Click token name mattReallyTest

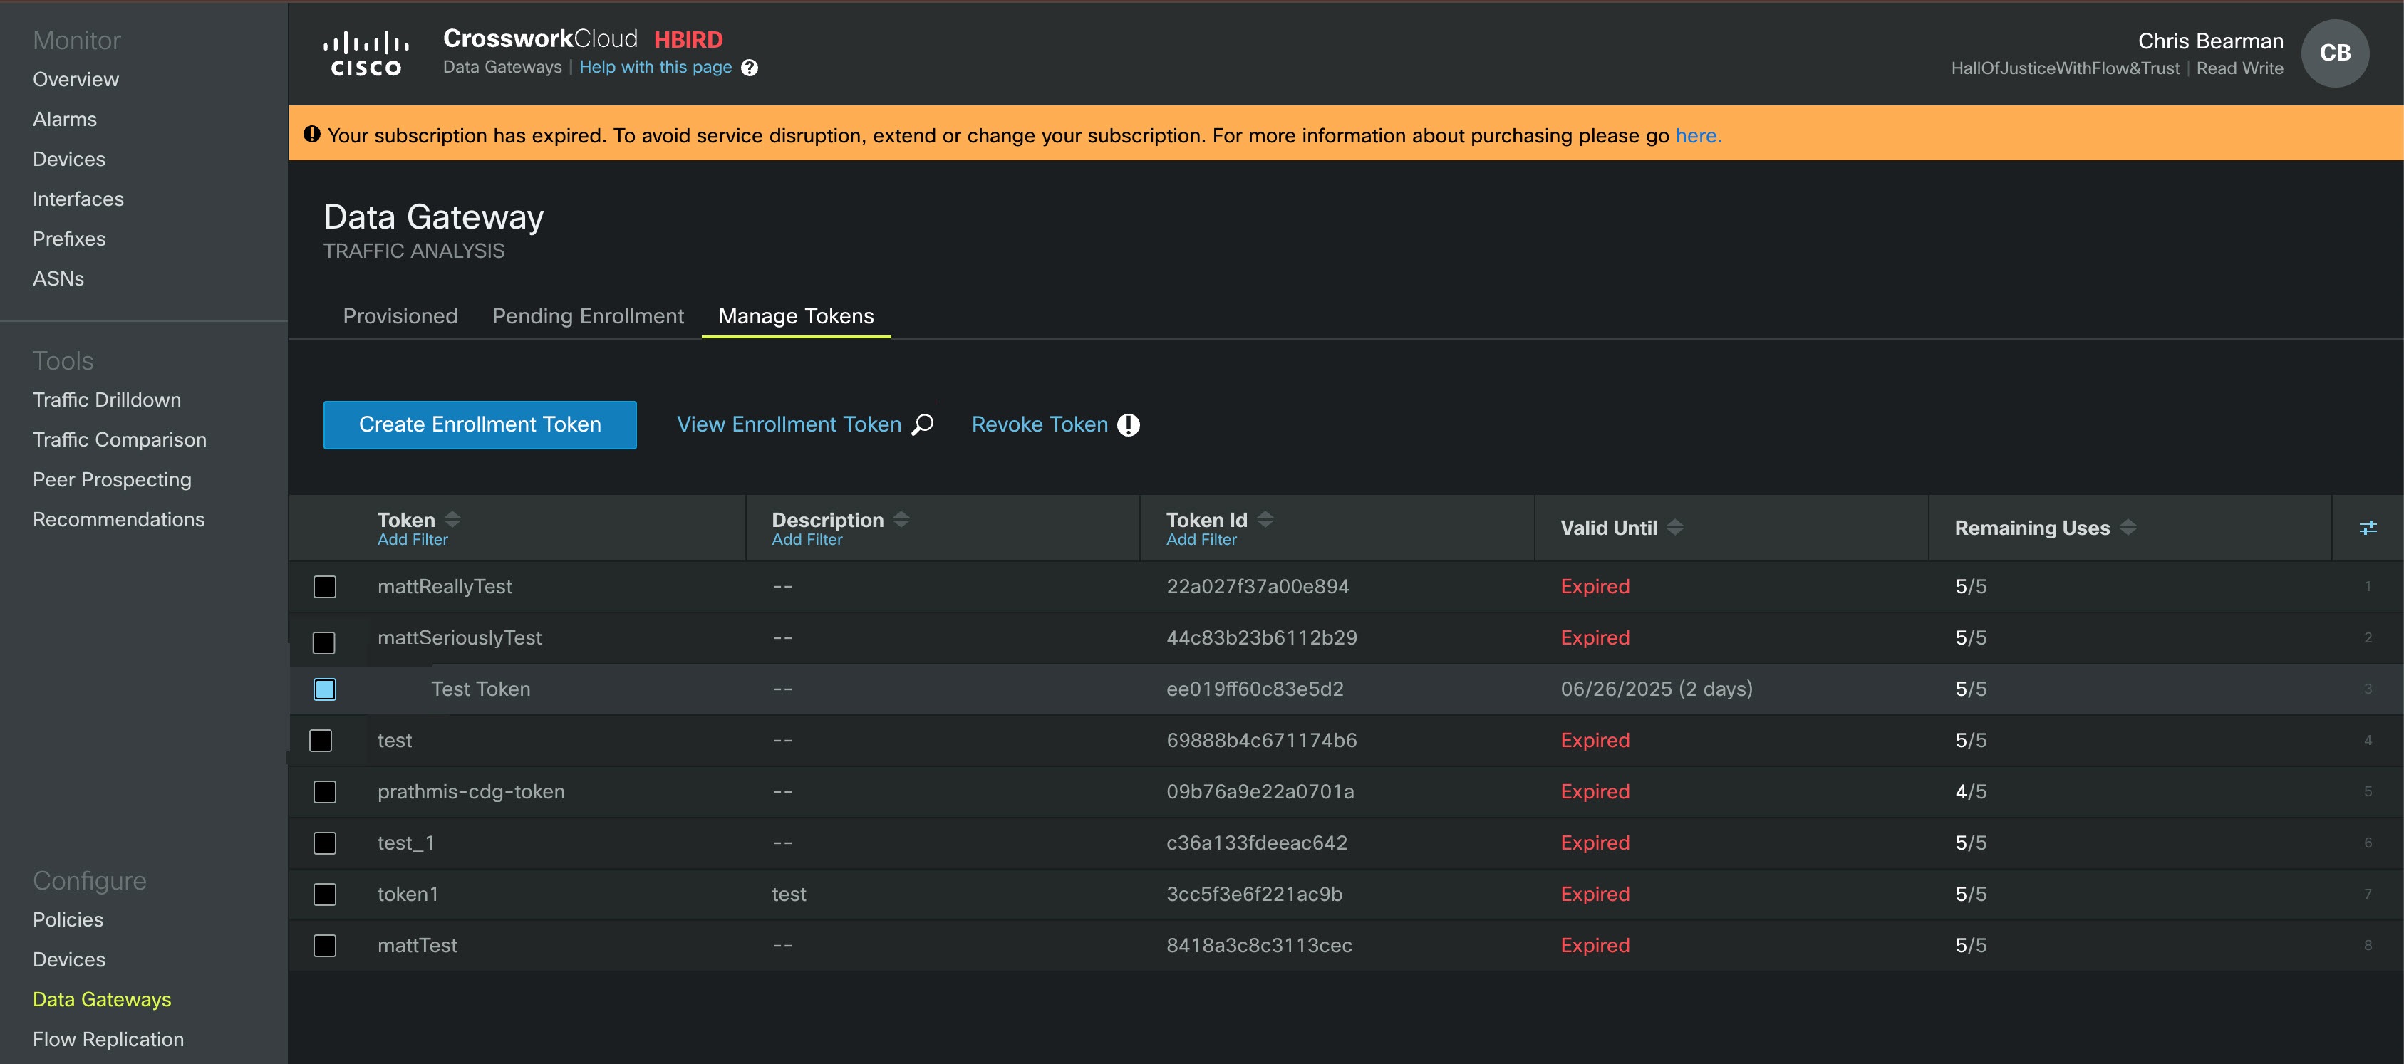tap(444, 587)
